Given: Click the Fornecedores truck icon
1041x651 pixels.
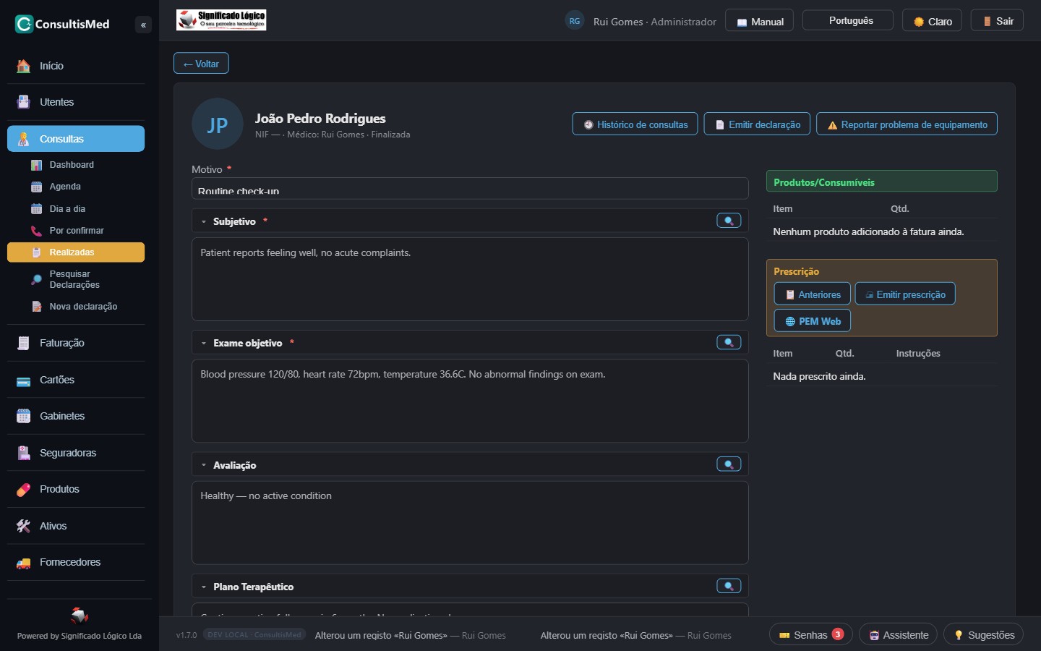Looking at the screenshot, I should tap(24, 562).
